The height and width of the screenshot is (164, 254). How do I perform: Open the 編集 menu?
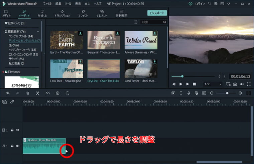(58, 4)
